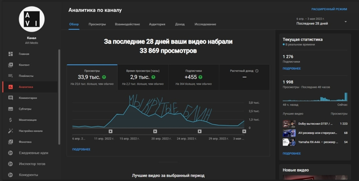Switch to the Исследование tab
359x181 pixels.
click(x=205, y=24)
